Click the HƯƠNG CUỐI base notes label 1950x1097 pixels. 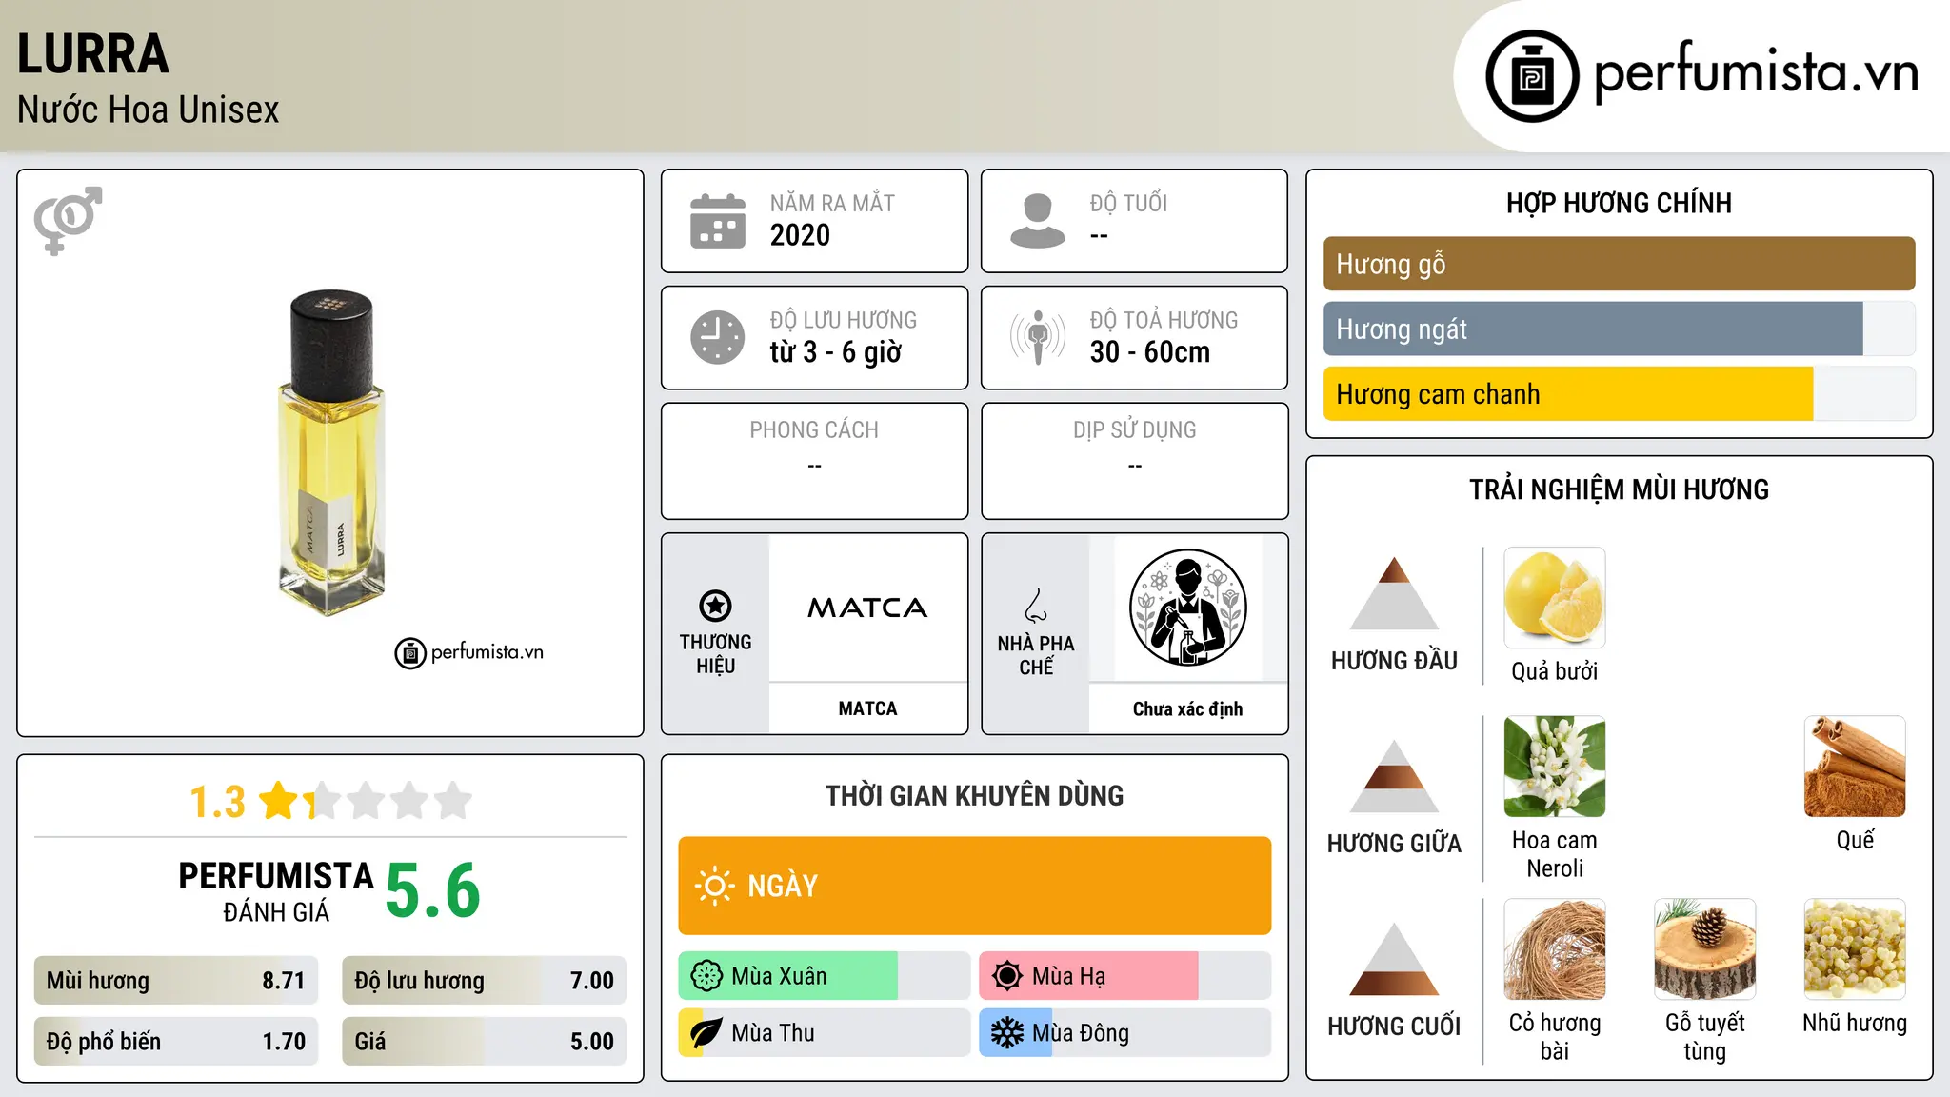(x=1394, y=1027)
